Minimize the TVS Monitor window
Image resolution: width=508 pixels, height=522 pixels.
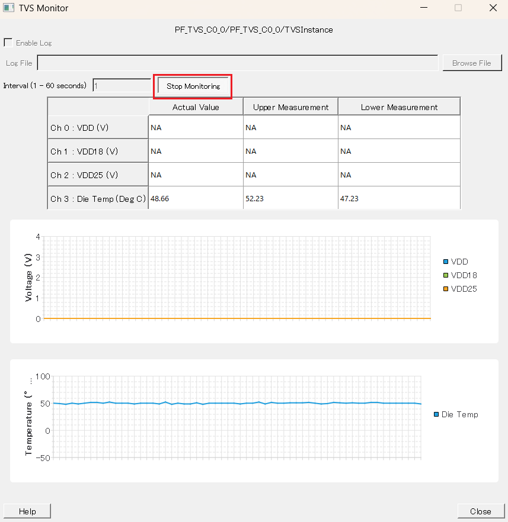[x=424, y=8]
